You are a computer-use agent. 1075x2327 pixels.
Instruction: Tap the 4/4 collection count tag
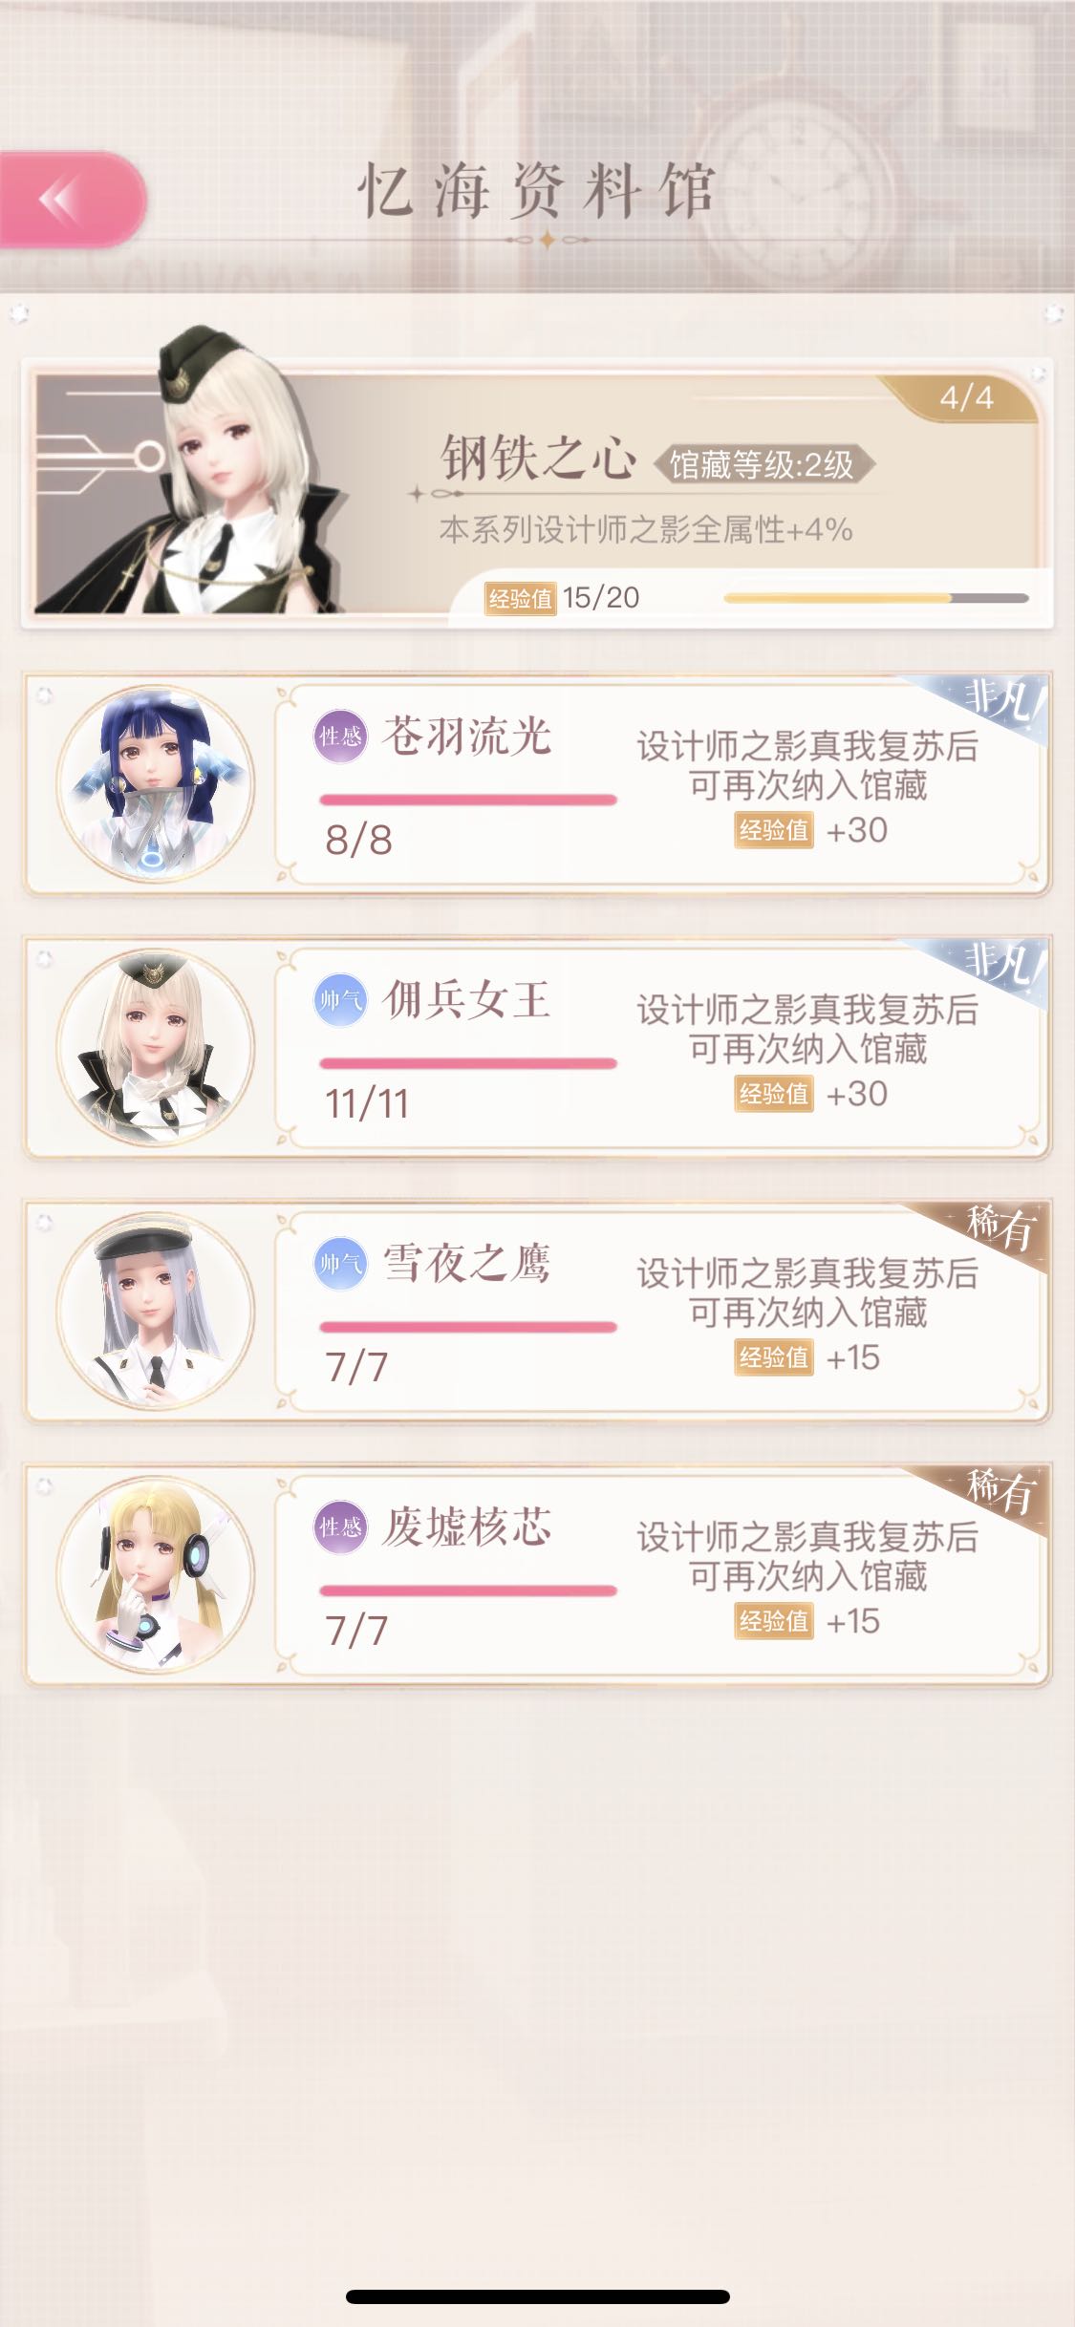(966, 397)
